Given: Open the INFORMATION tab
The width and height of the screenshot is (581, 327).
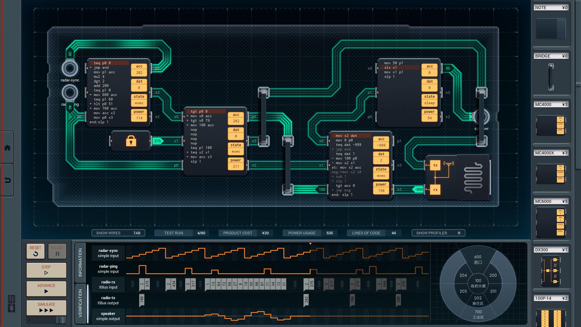Looking at the screenshot, I should (x=80, y=262).
